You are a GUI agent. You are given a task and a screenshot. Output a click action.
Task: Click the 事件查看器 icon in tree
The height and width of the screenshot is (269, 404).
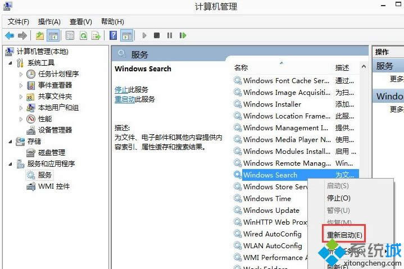click(31, 85)
